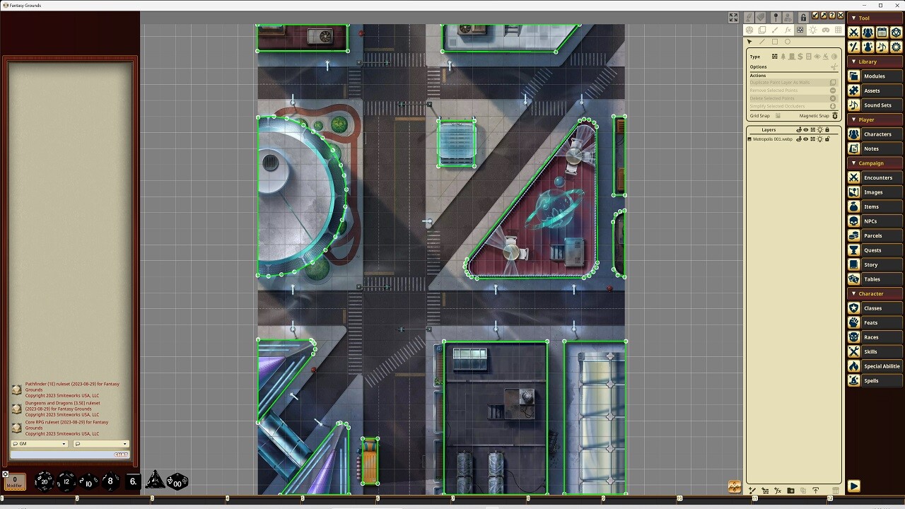905x509 pixels.
Task: Open Encounters from the sidebar
Action: 877,177
